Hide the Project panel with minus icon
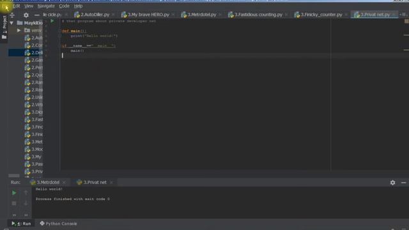This screenshot has width=409, height=230. (x=37, y=15)
